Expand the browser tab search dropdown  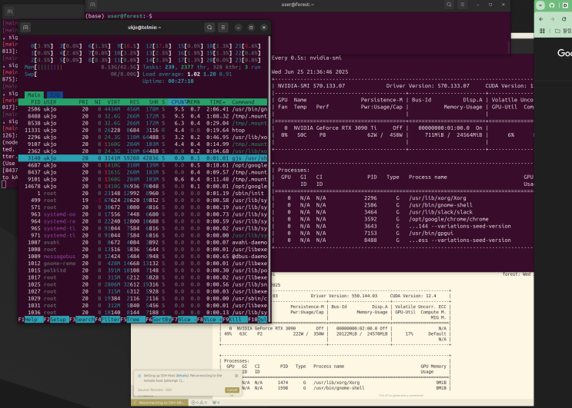pos(542,5)
